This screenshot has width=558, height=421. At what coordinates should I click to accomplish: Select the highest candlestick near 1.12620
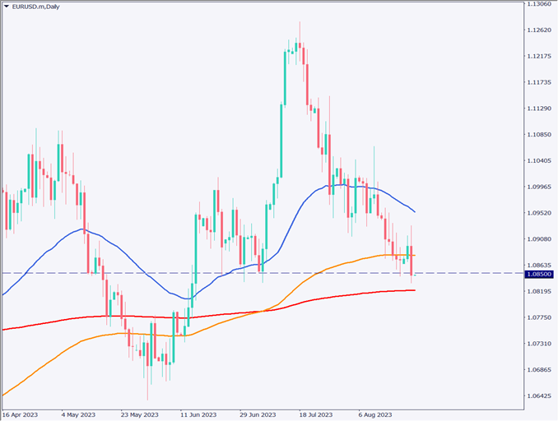pyautogui.click(x=300, y=45)
